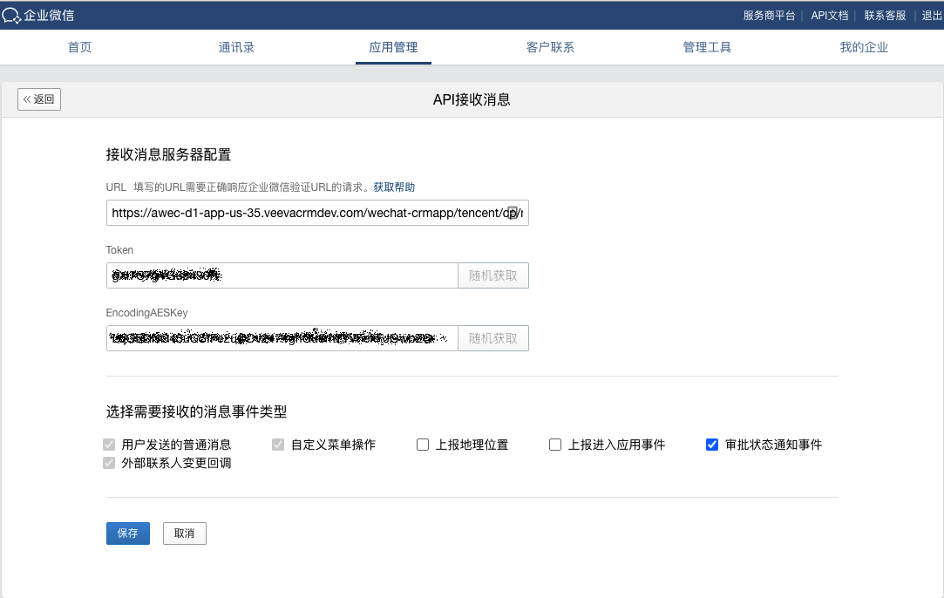The height and width of the screenshot is (598, 944).
Task: Click inside the EncodingAESKey input field
Action: pos(282,338)
